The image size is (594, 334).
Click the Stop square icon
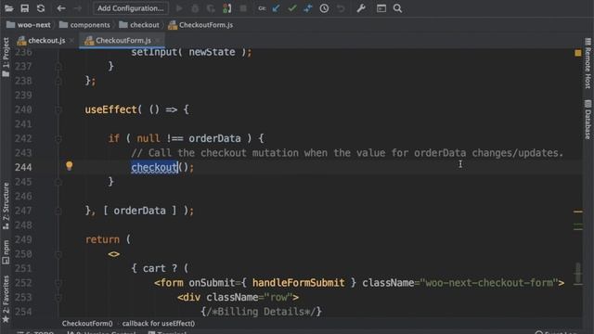pos(243,8)
